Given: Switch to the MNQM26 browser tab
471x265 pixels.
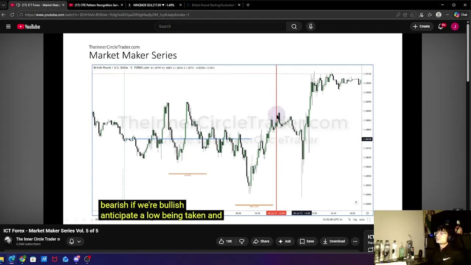Looking at the screenshot, I should pos(154,5).
